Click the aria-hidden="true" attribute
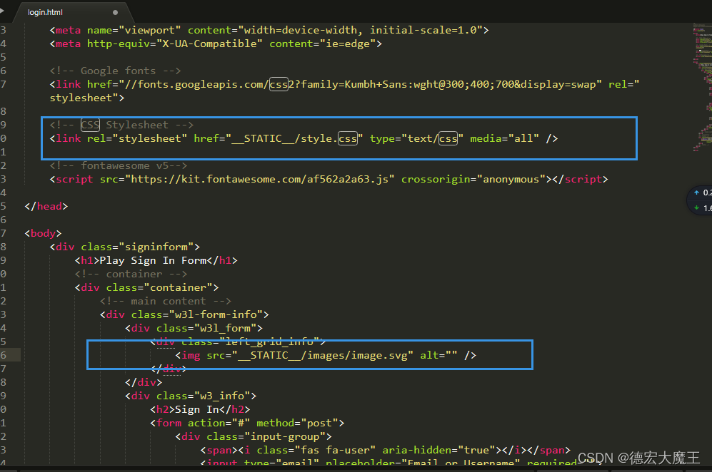 pyautogui.click(x=438, y=450)
